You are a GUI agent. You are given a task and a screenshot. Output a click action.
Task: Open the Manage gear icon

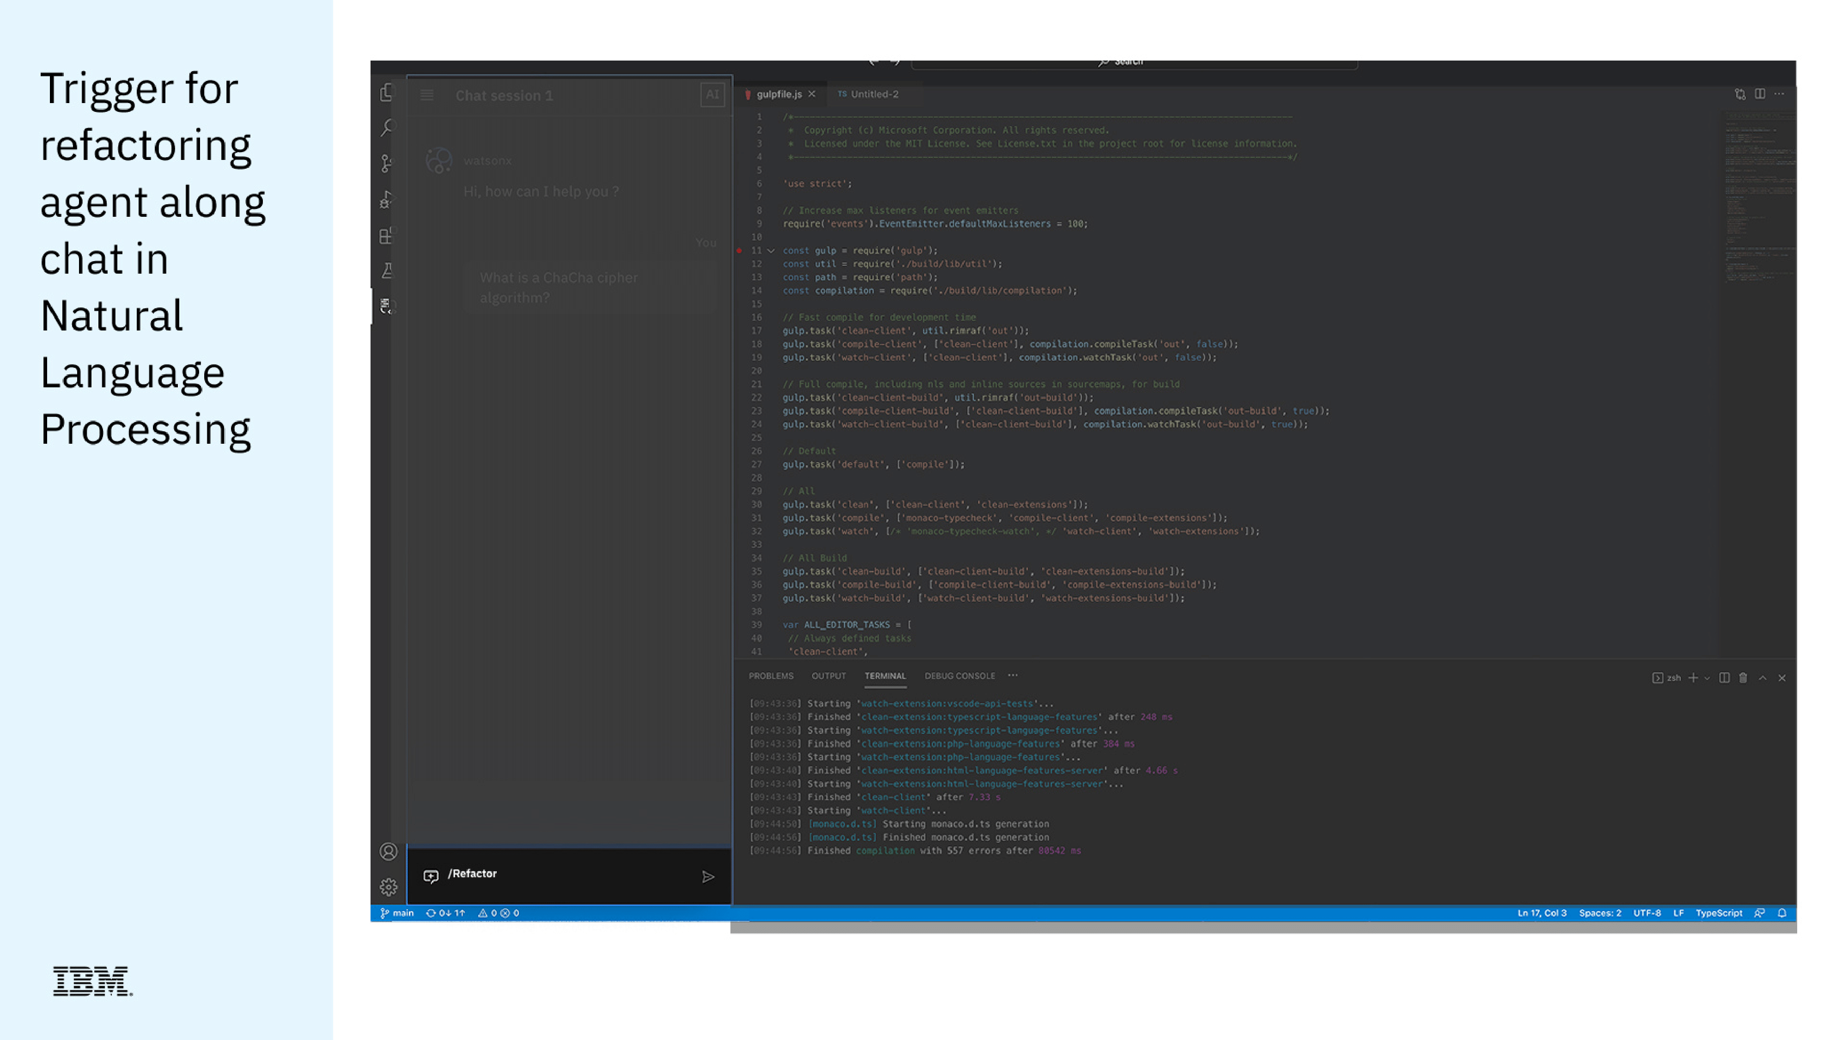point(388,888)
